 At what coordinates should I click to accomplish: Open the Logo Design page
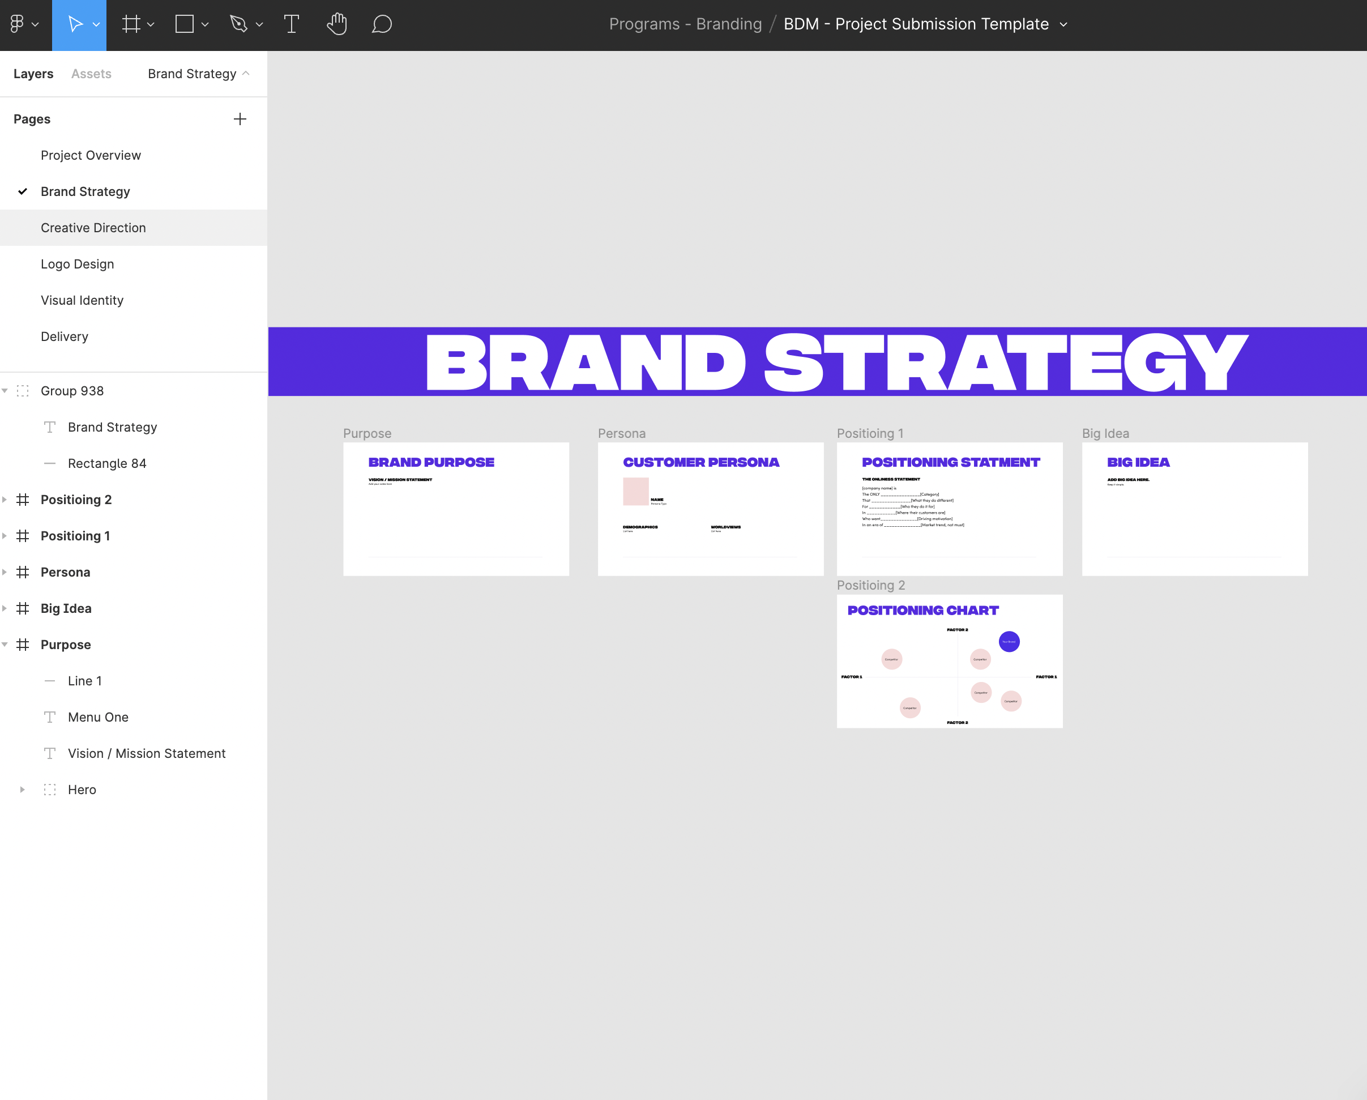coord(78,264)
